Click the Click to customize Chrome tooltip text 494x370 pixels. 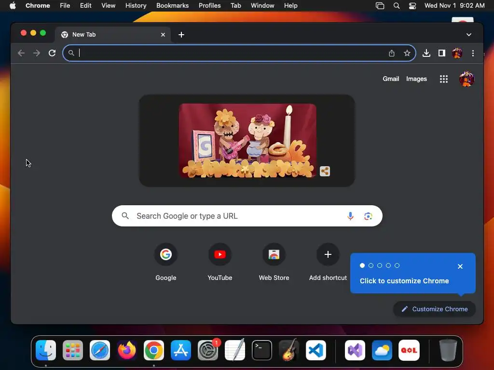tap(404, 281)
